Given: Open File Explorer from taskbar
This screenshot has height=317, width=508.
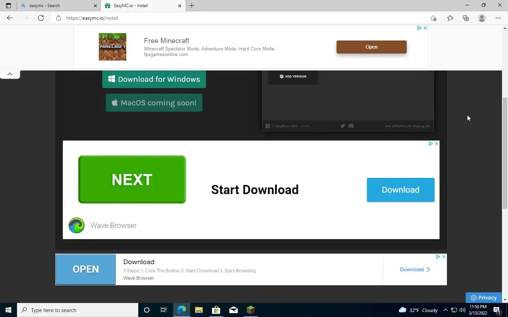Looking at the screenshot, I should tap(199, 310).
